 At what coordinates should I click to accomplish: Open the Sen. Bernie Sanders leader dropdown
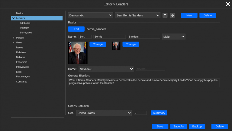tap(137, 15)
